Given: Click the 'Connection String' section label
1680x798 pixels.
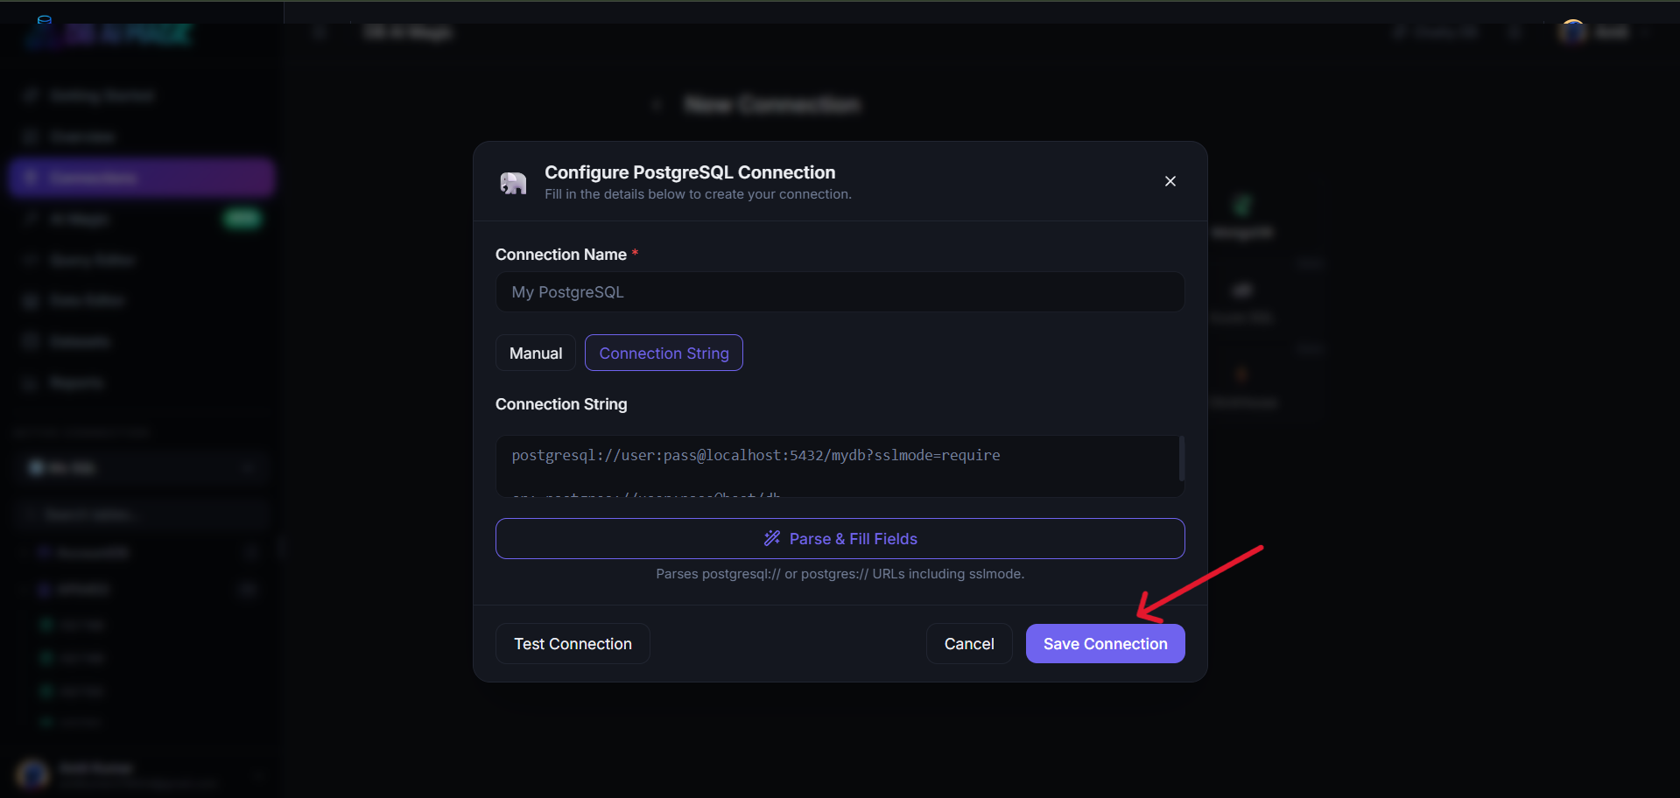Looking at the screenshot, I should tap(561, 404).
